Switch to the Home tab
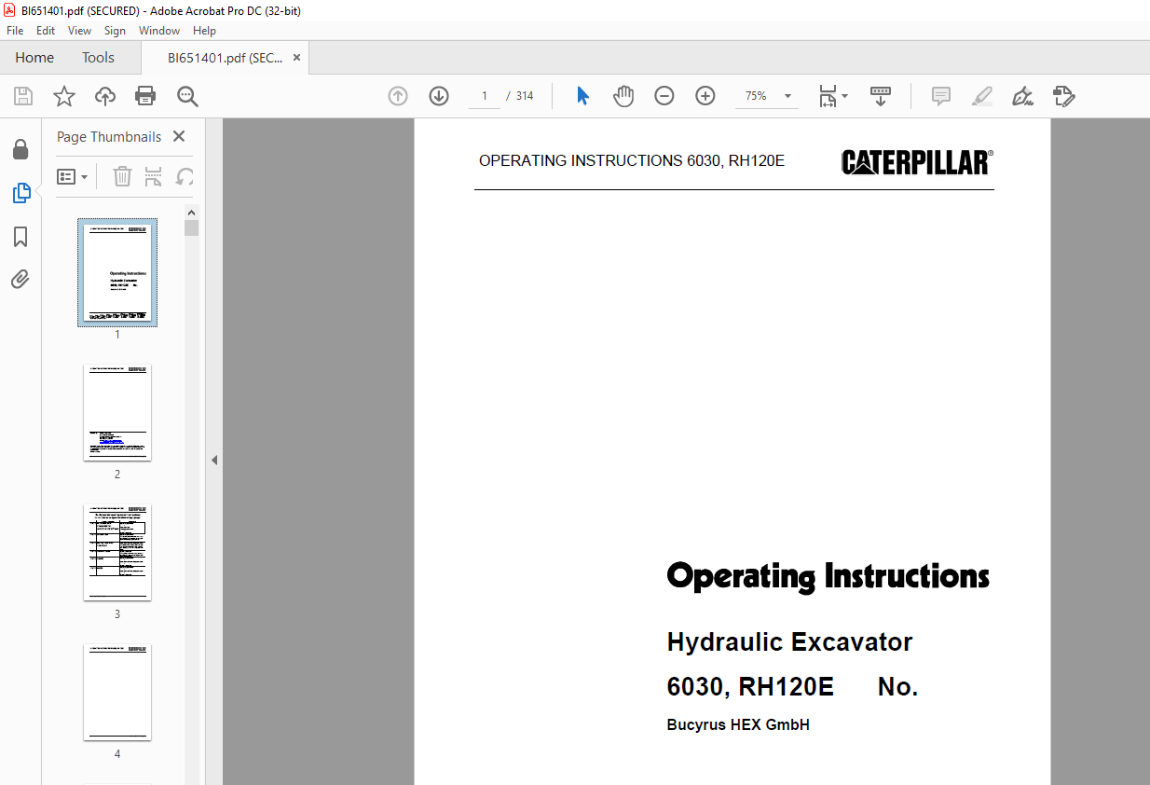Image resolution: width=1150 pixels, height=785 pixels. [x=34, y=58]
